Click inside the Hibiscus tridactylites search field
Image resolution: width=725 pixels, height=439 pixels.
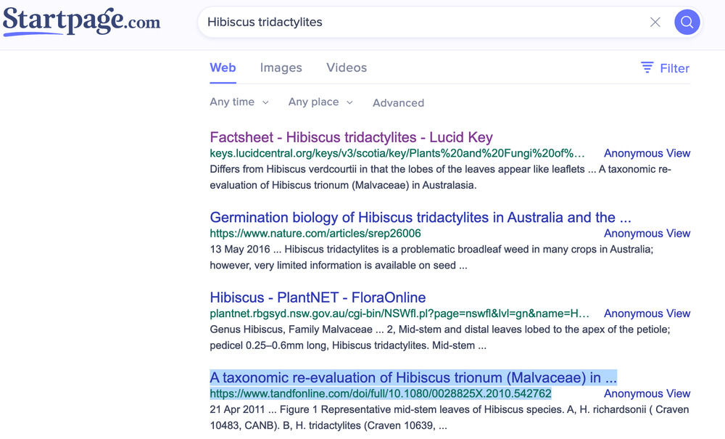(x=420, y=22)
